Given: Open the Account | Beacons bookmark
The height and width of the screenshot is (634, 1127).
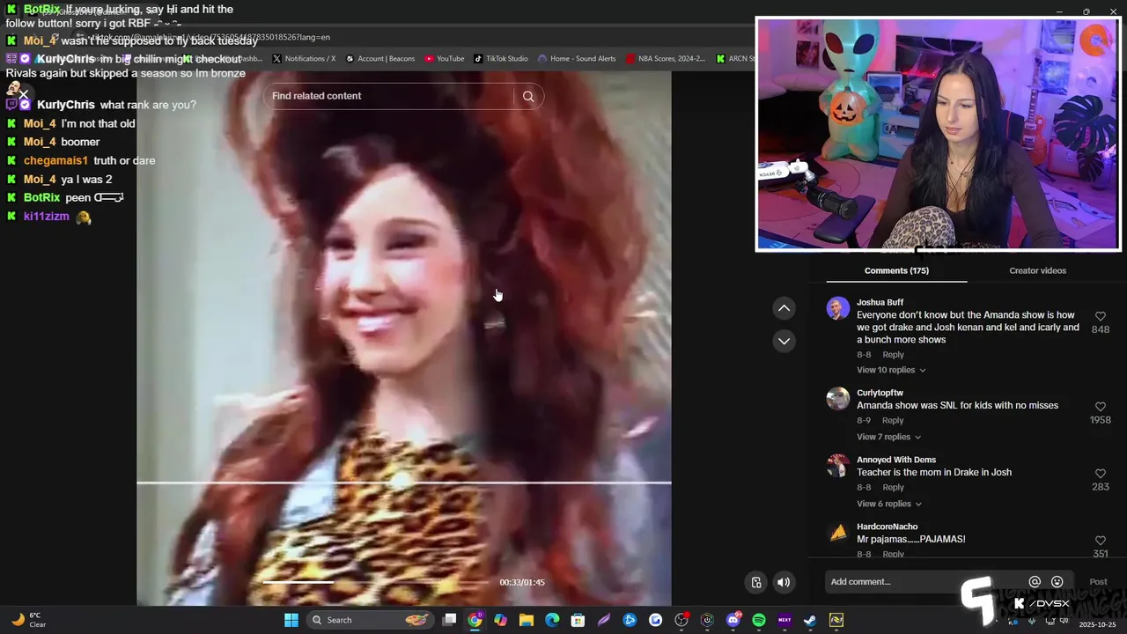Looking at the screenshot, I should (x=379, y=59).
